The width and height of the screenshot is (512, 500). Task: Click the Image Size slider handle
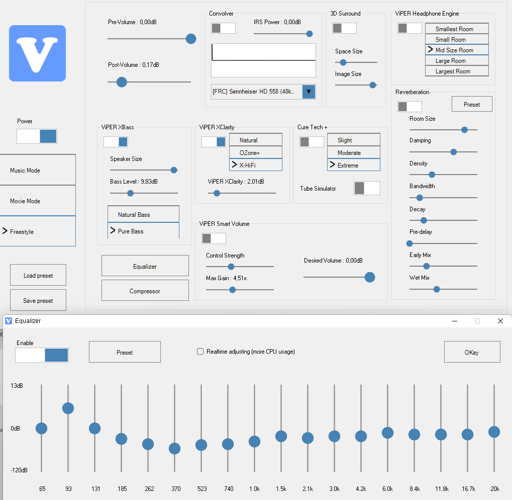coord(373,85)
